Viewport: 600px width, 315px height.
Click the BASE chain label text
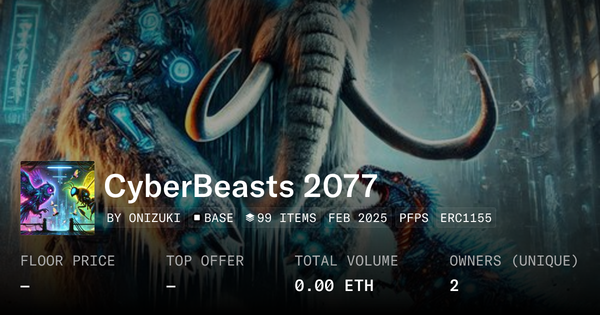point(219,218)
